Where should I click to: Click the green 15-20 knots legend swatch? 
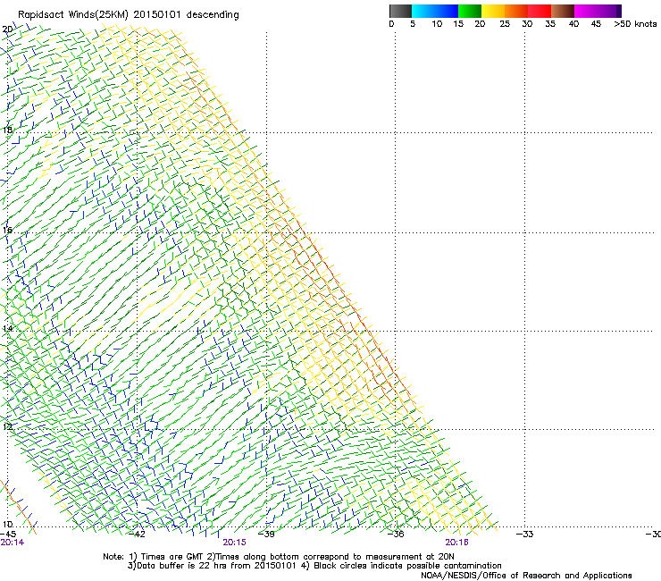tap(470, 11)
